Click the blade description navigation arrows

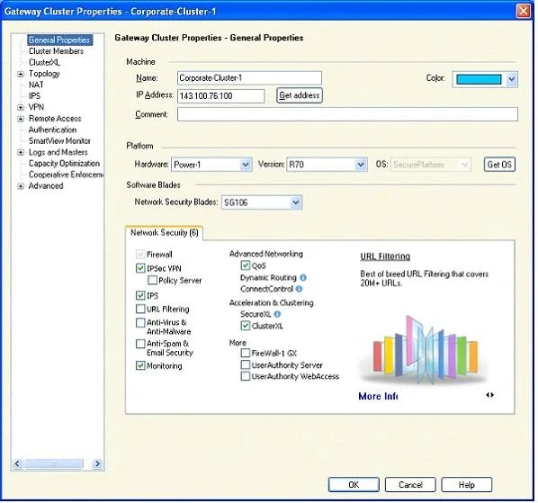pyautogui.click(x=490, y=395)
